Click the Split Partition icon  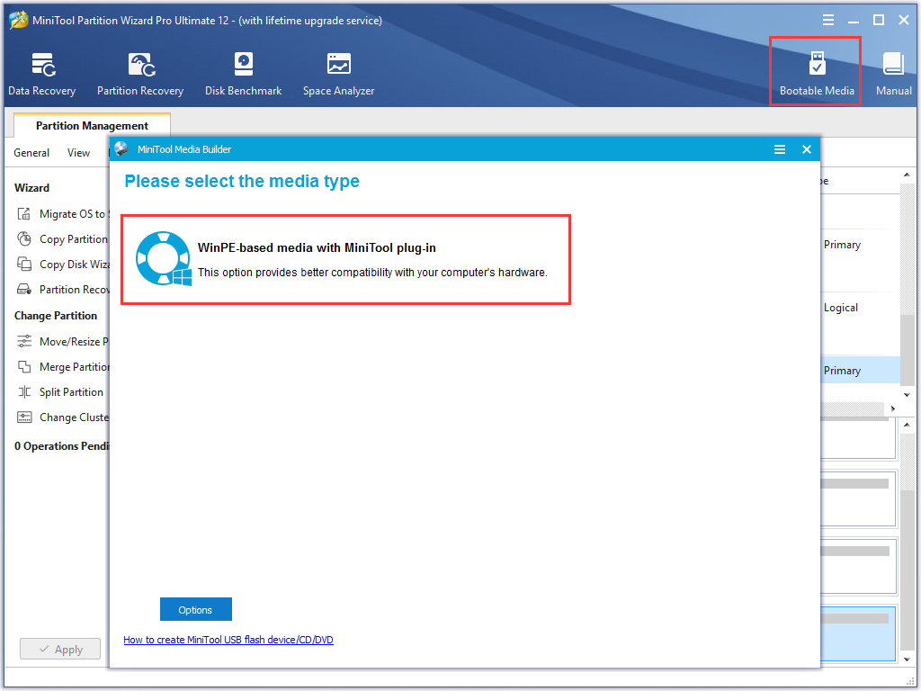point(24,392)
